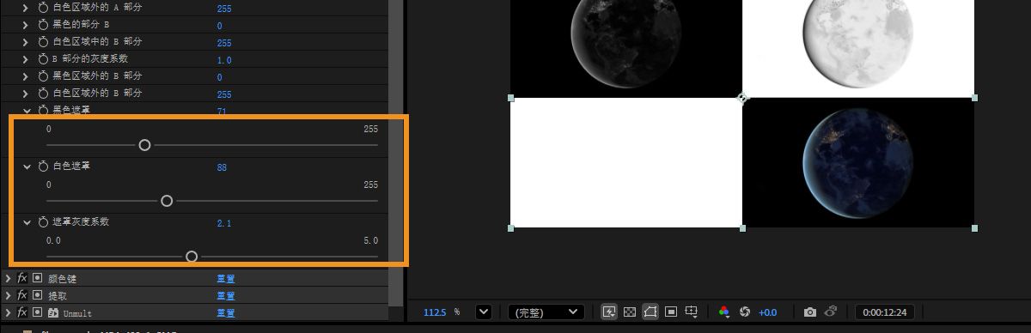
Task: Open the magnification ratio dropdown arrow
Action: click(483, 312)
